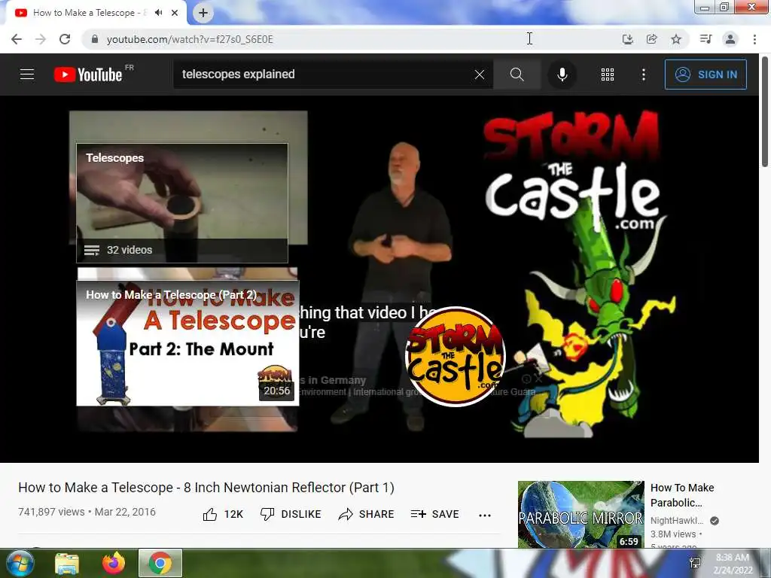This screenshot has width=771, height=578.
Task: Open the YouTube apps grid
Action: 608,75
